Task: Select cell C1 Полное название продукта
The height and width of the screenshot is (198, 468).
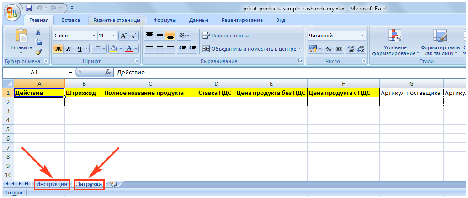Action: tap(150, 93)
